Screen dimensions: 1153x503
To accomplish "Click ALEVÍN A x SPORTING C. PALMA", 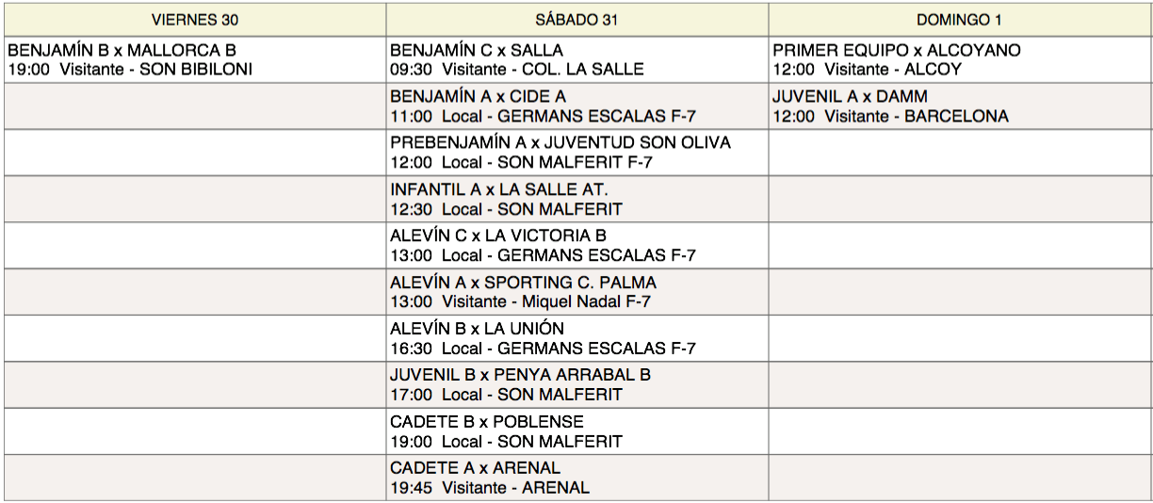I will (524, 283).
